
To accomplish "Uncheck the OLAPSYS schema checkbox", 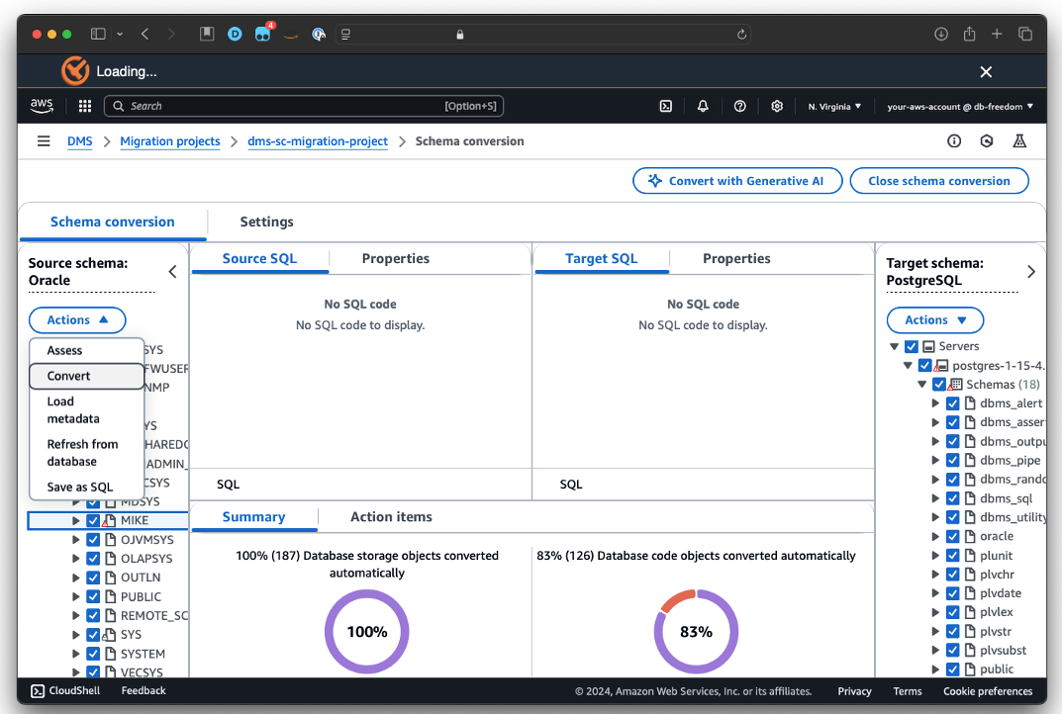I will point(93,559).
